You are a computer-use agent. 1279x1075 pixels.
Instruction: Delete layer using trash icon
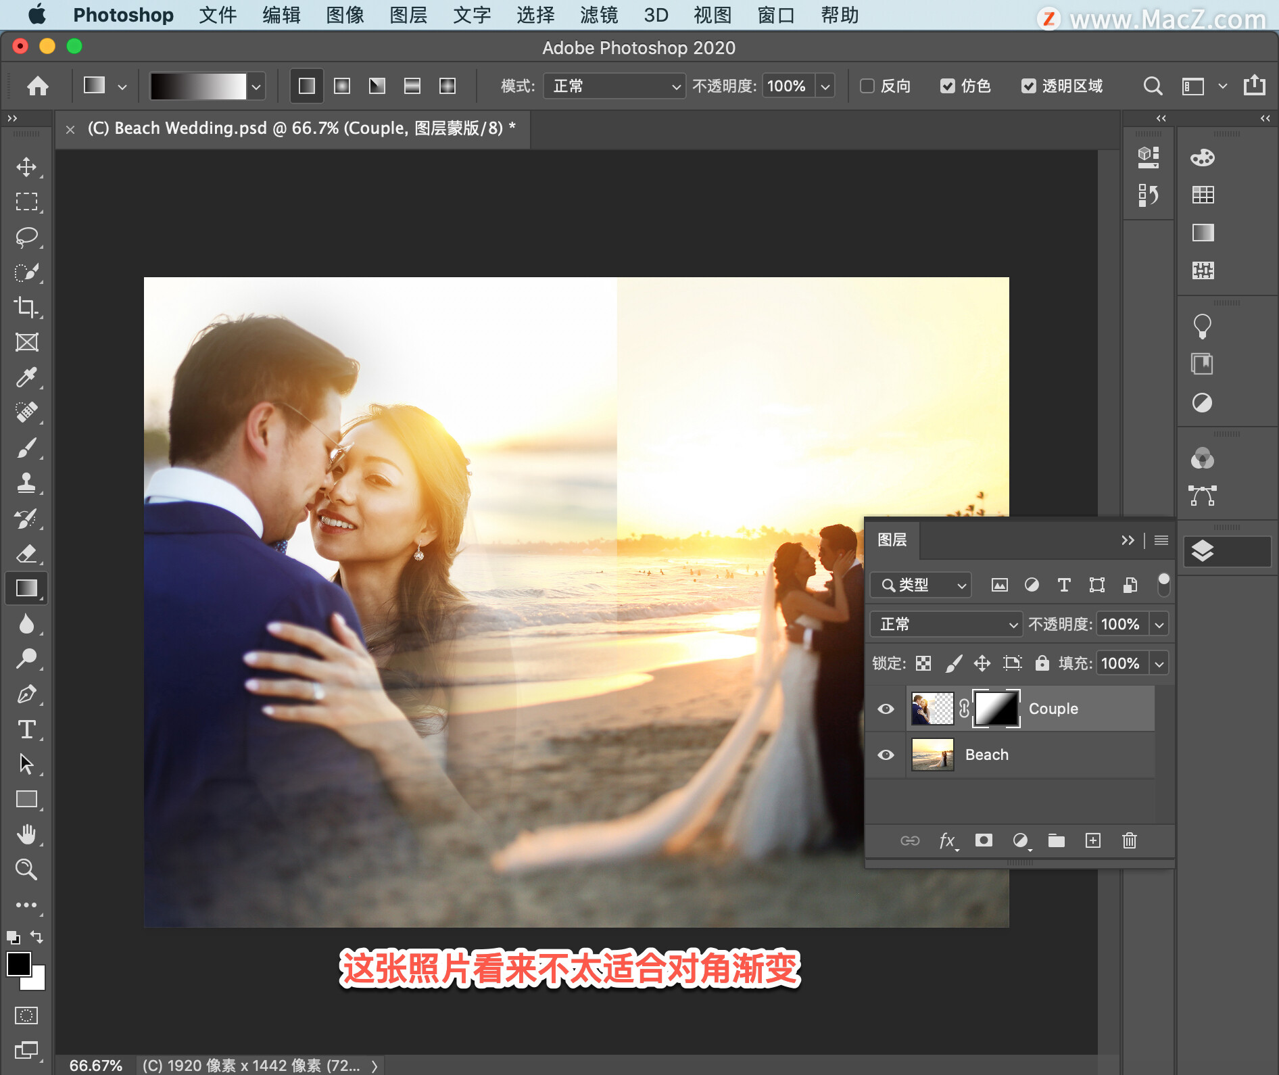pos(1129,840)
